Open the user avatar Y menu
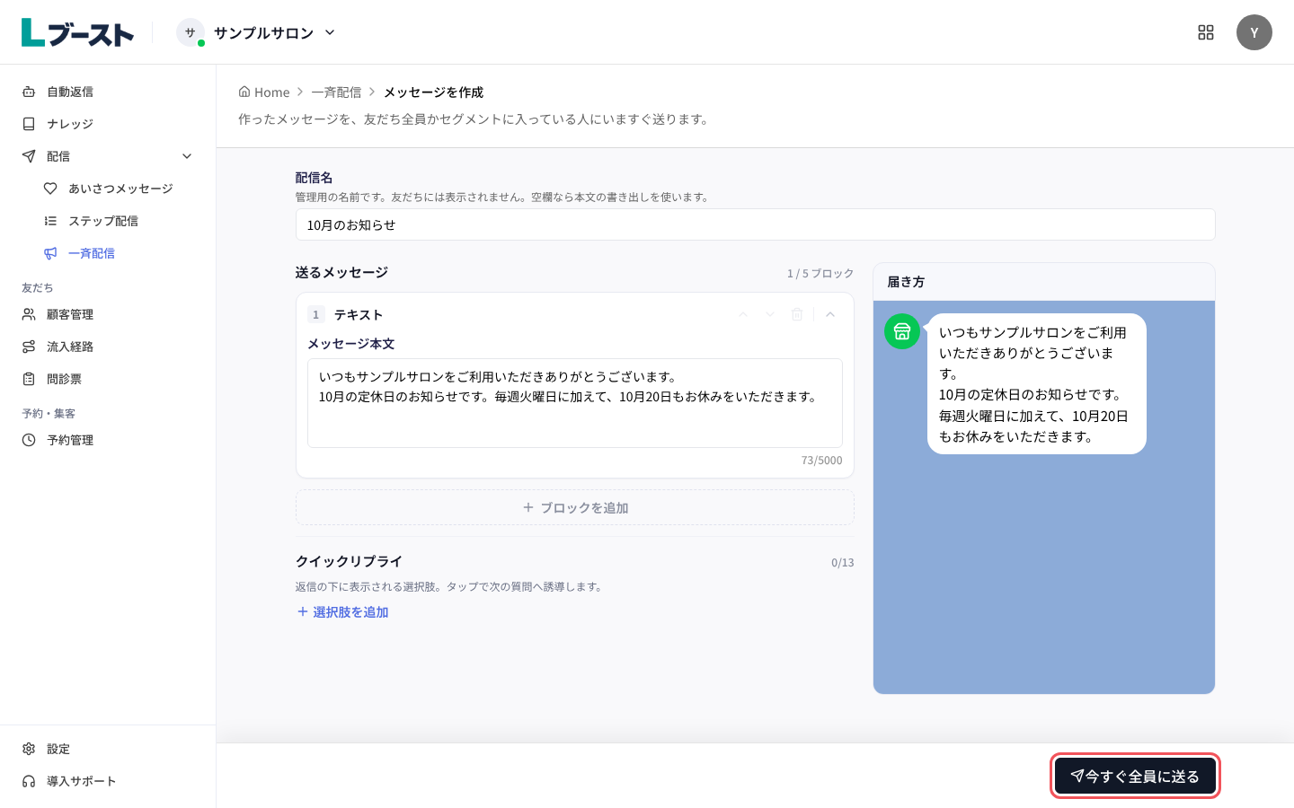 coord(1254,32)
